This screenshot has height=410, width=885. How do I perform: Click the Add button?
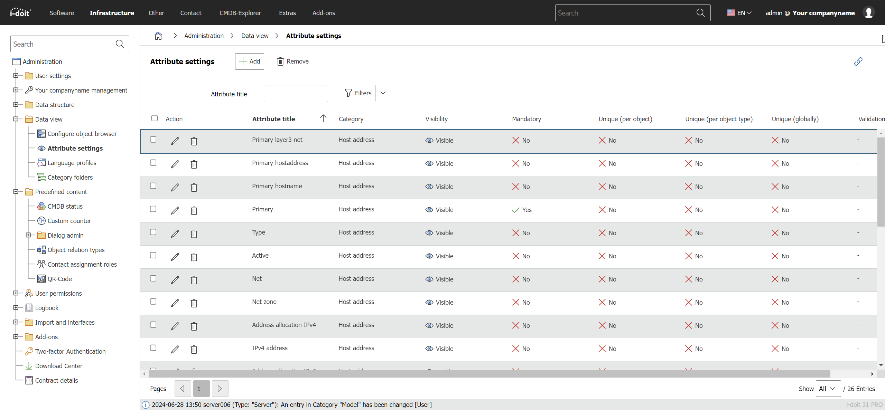(x=249, y=61)
